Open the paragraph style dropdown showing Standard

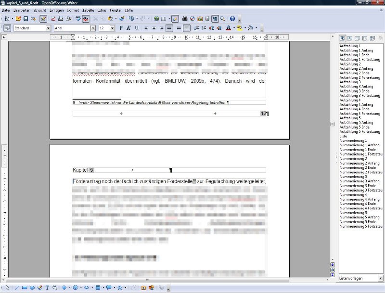click(48, 28)
